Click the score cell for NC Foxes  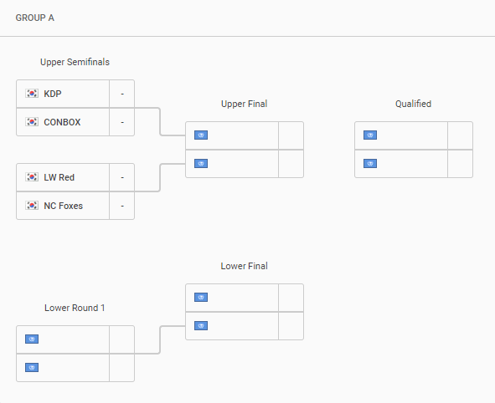(122, 206)
